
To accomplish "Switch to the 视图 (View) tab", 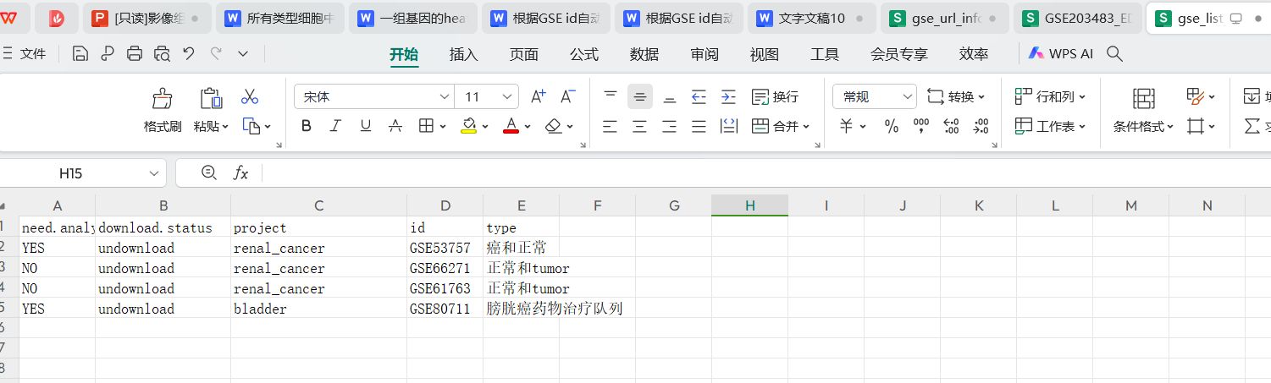I will click(764, 54).
